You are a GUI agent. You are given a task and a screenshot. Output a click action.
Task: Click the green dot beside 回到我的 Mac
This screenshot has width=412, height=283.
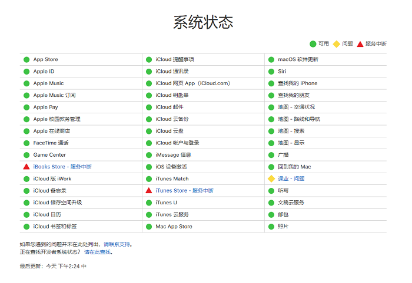(x=271, y=167)
